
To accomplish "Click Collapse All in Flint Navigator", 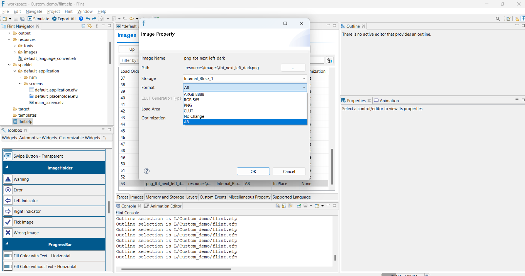I will click(x=83, y=26).
